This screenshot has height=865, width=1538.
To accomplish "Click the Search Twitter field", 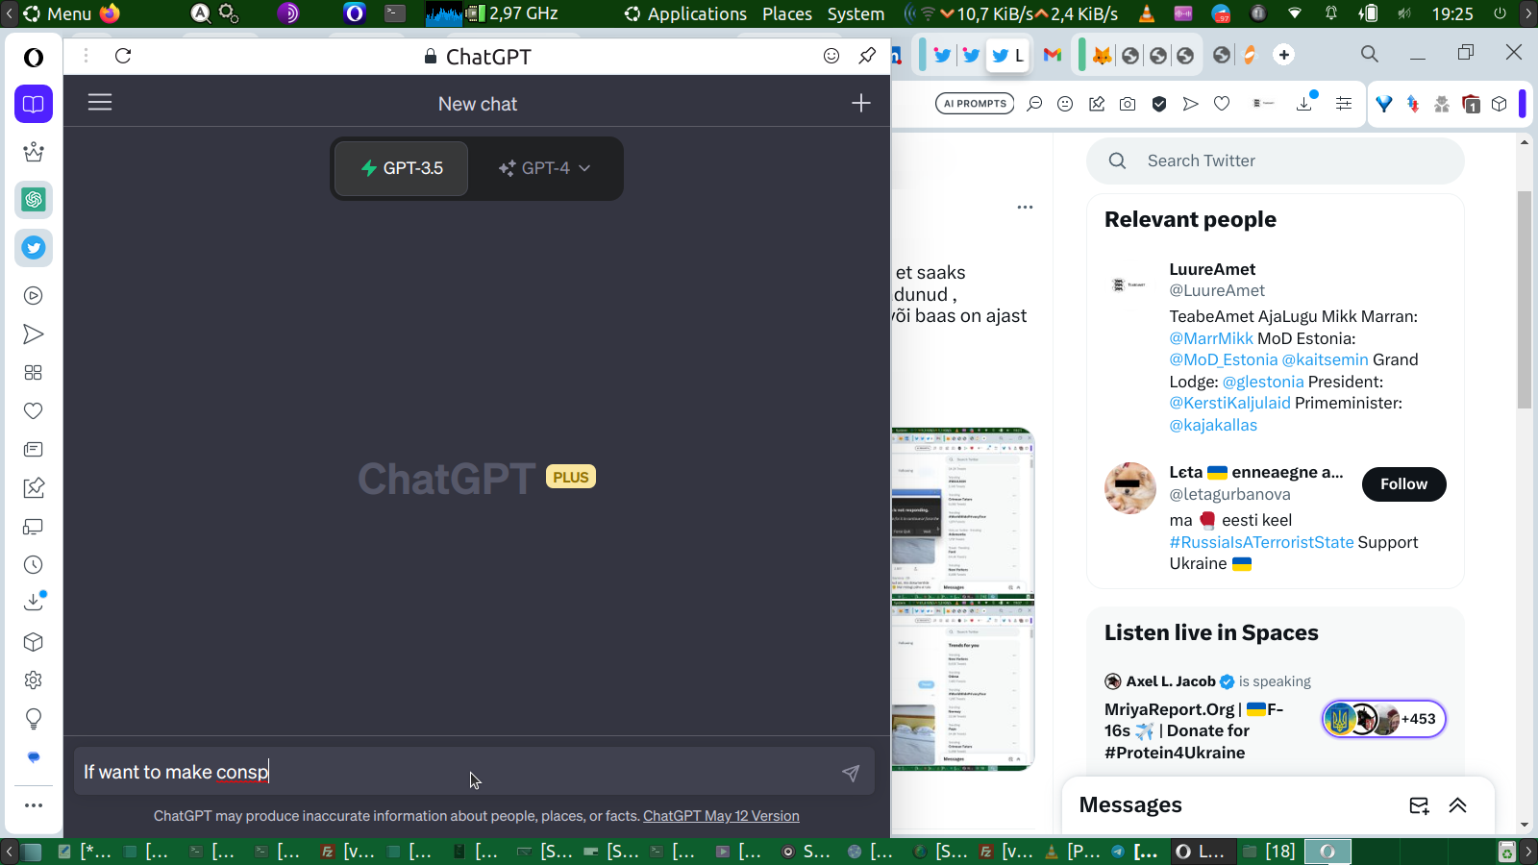I will [1276, 161].
